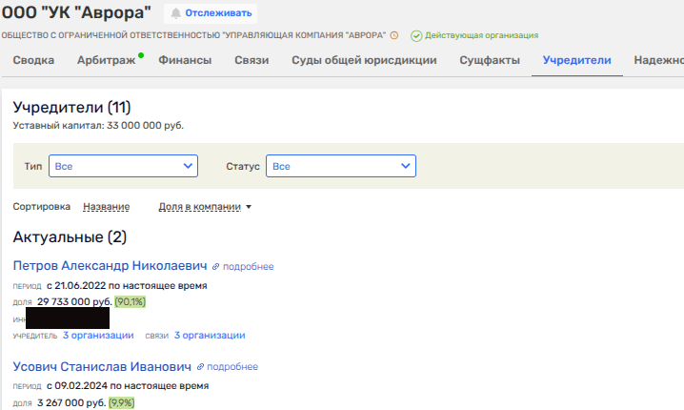
Task: Open the Сущфакты tab
Action: point(490,61)
